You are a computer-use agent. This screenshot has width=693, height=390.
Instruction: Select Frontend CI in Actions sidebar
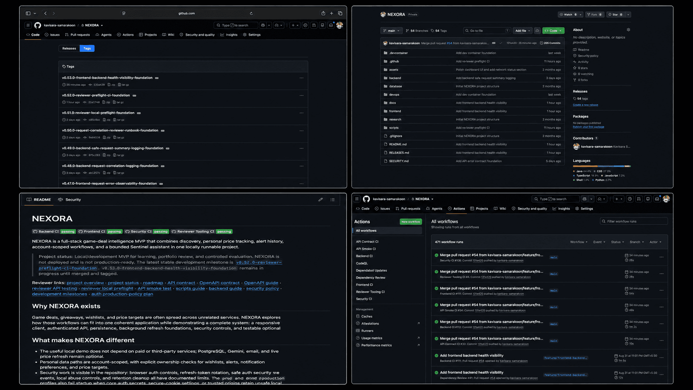(364, 285)
